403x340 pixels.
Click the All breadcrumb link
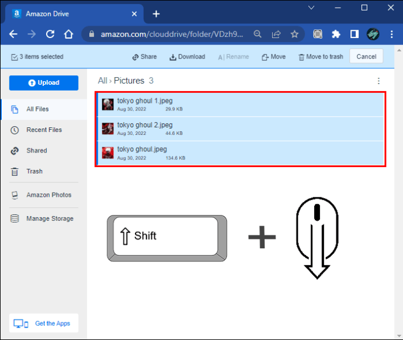[x=102, y=81]
